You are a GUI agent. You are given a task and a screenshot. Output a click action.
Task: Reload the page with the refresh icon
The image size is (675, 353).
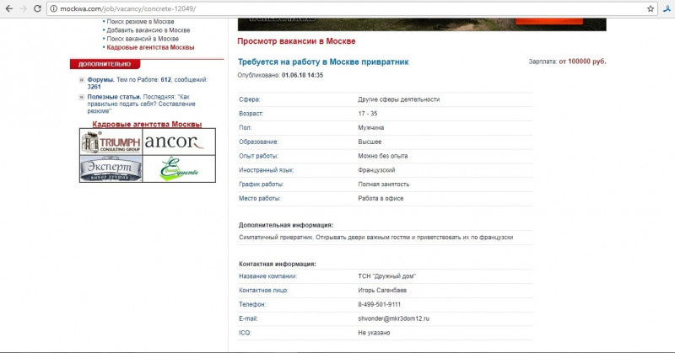point(37,8)
